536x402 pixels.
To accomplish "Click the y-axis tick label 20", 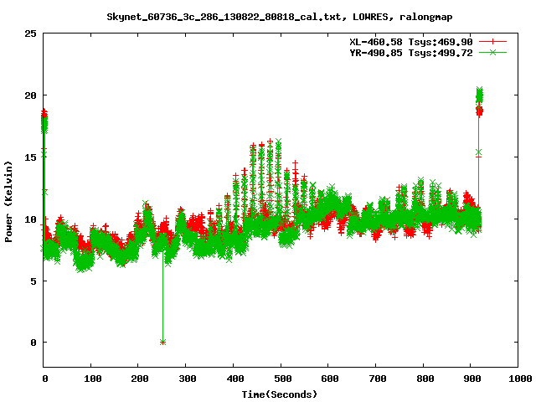I will (x=30, y=95).
